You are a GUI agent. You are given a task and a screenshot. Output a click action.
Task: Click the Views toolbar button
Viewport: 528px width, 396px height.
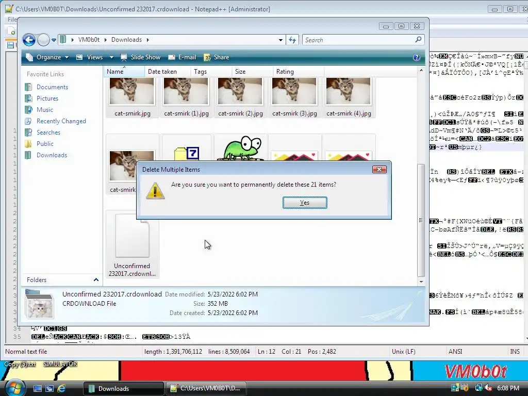pos(90,57)
